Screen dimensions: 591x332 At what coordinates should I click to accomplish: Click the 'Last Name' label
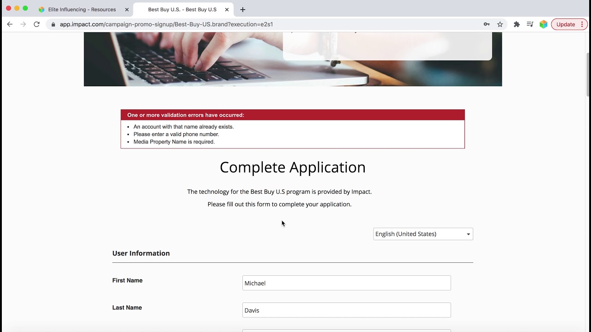[x=127, y=308]
